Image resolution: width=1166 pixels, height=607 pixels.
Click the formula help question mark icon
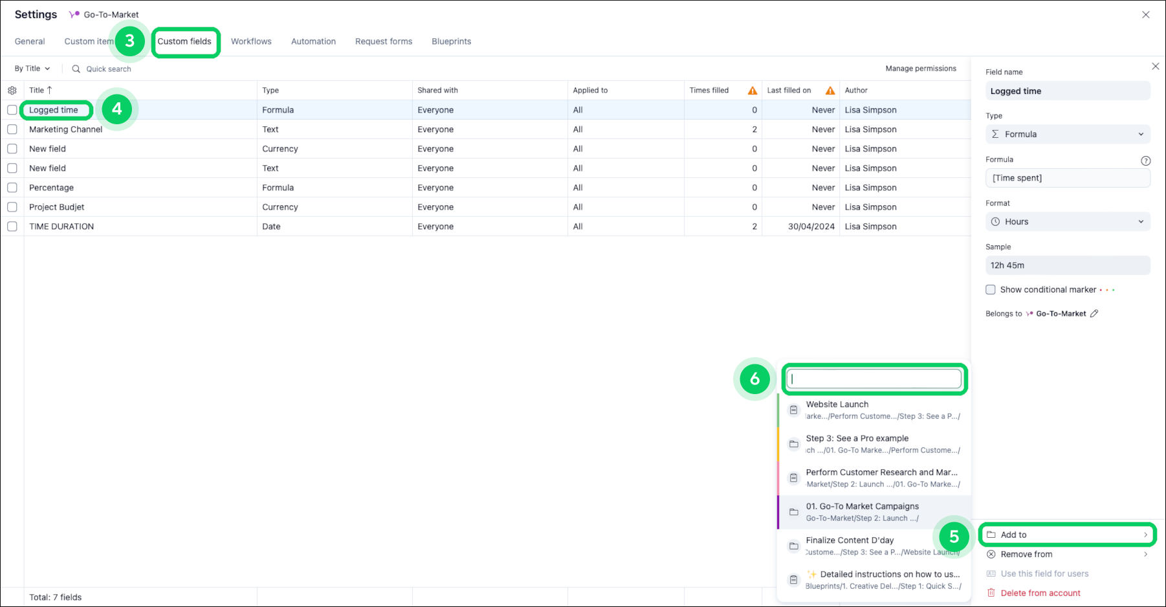[x=1145, y=160]
